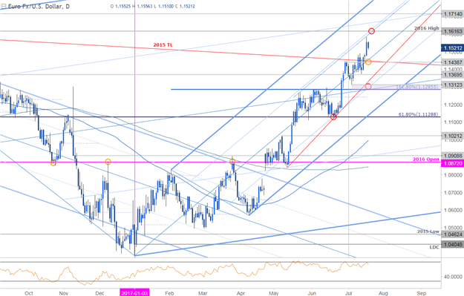Click the 1.11000 axis tick

[452, 122]
